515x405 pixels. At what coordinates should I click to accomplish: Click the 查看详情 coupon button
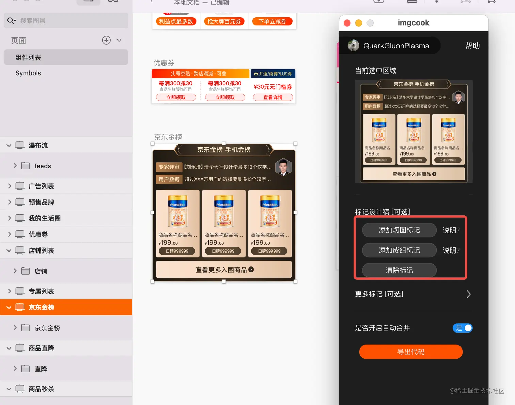[x=273, y=97]
